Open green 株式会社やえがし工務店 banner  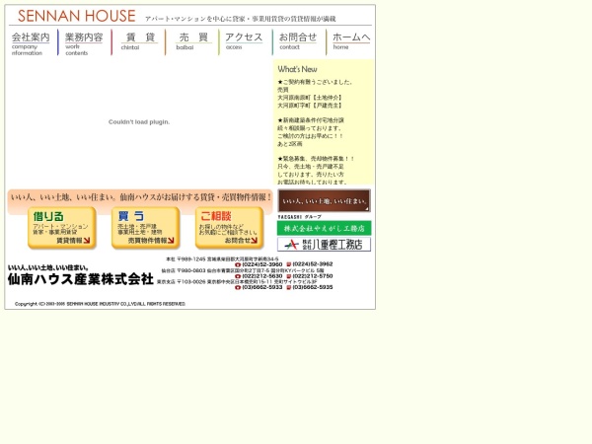click(x=325, y=229)
